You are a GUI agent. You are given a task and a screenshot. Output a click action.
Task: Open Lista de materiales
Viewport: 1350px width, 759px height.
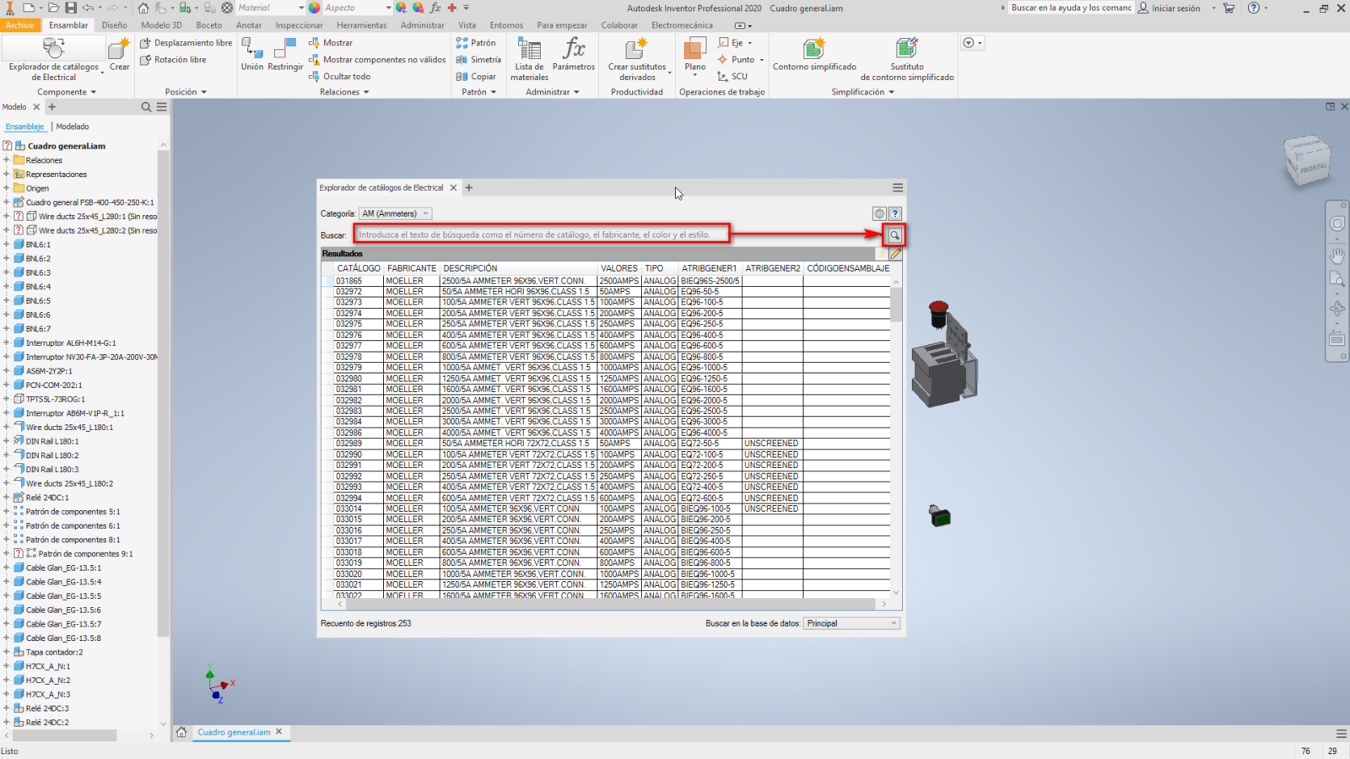pos(529,57)
